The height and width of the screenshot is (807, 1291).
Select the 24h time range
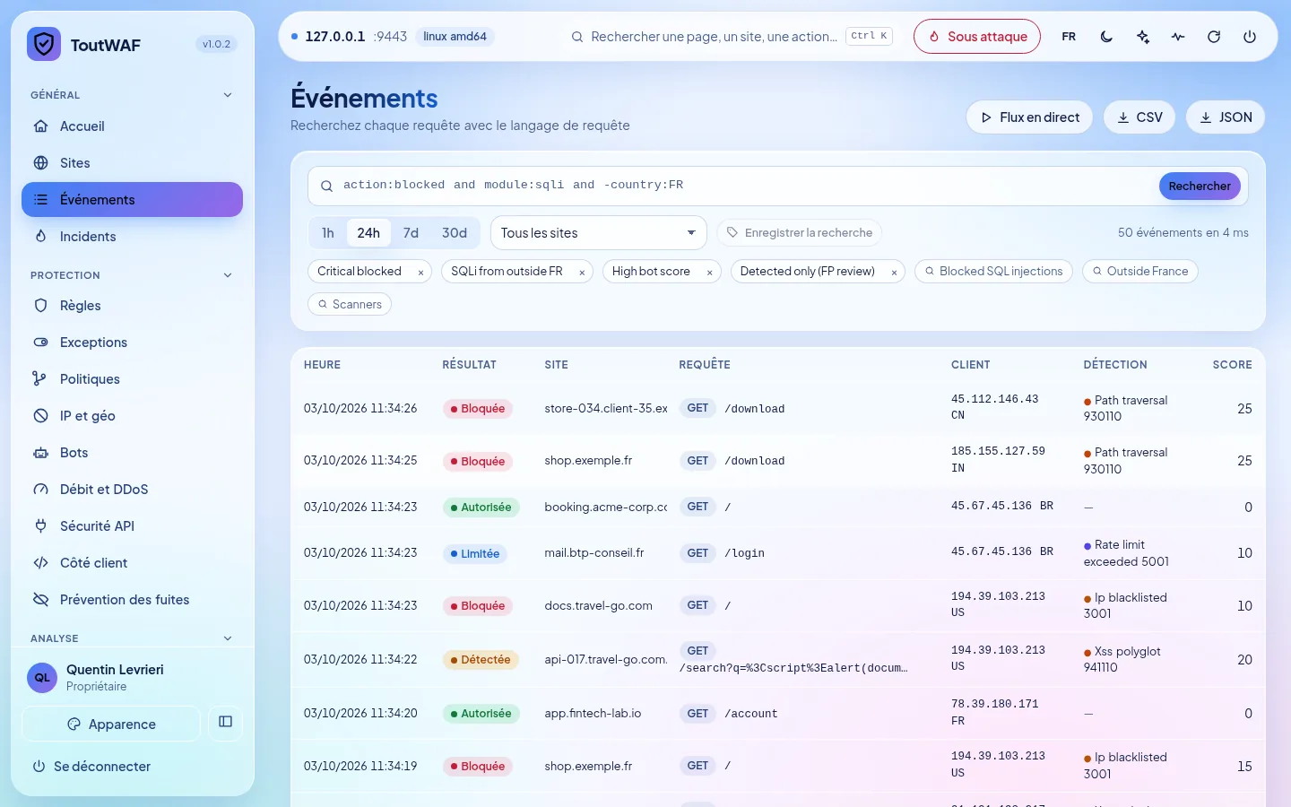point(368,233)
